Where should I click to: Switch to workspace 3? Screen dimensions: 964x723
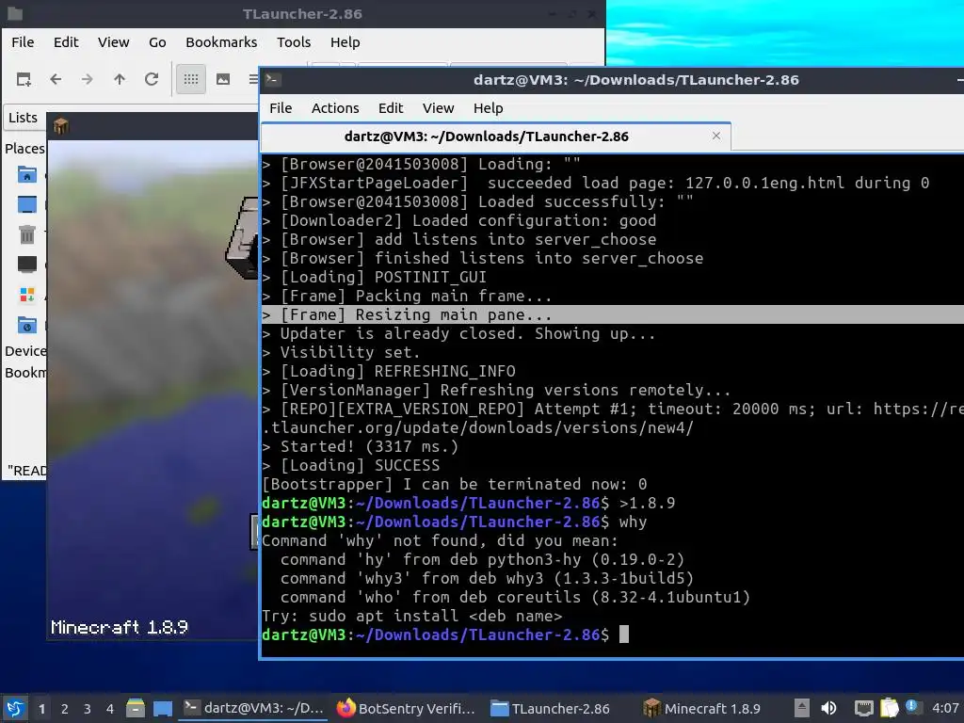coord(88,709)
